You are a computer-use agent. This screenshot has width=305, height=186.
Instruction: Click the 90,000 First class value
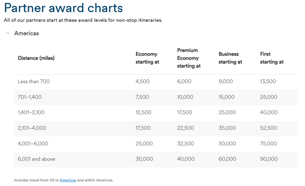(269, 159)
